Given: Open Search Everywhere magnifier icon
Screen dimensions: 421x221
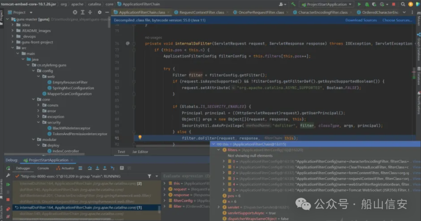Looking at the screenshot, I should click(x=403, y=4).
